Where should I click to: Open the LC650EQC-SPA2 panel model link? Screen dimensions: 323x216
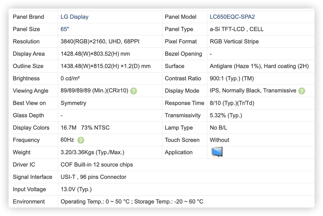pos(232,17)
